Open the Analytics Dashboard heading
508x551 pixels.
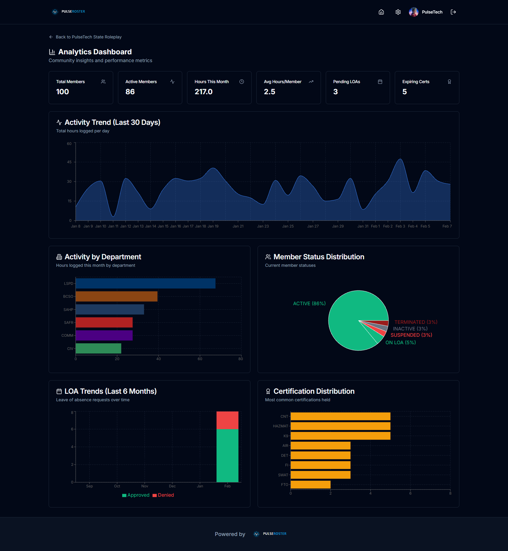coord(95,52)
